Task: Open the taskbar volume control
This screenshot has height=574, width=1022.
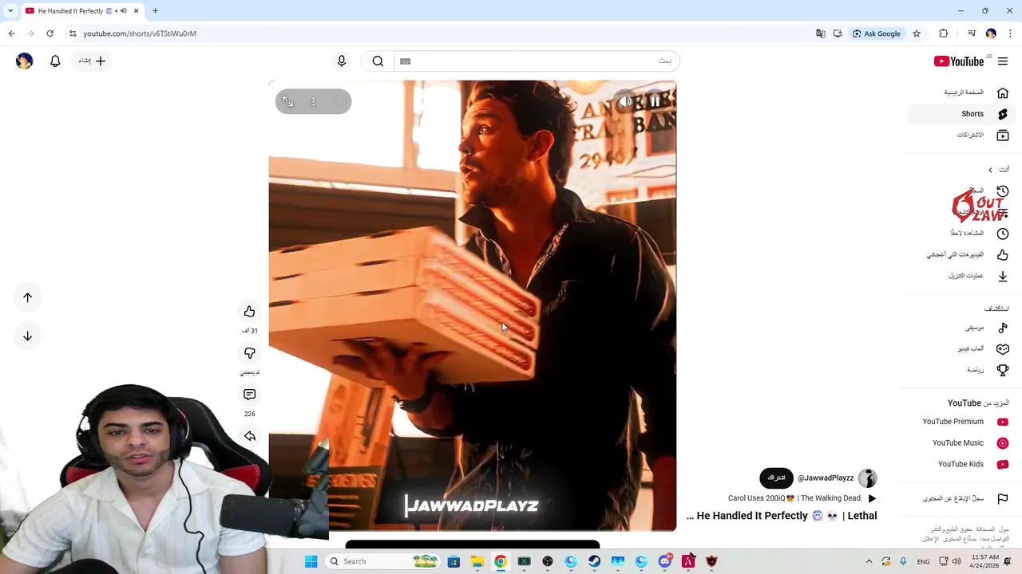Action: [x=957, y=561]
